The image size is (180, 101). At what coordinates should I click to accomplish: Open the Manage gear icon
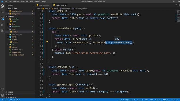(x=3, y=95)
